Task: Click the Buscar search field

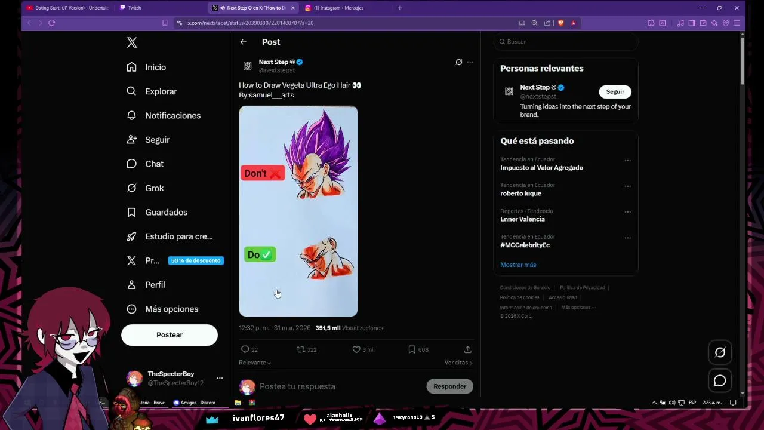Action: pos(566,42)
